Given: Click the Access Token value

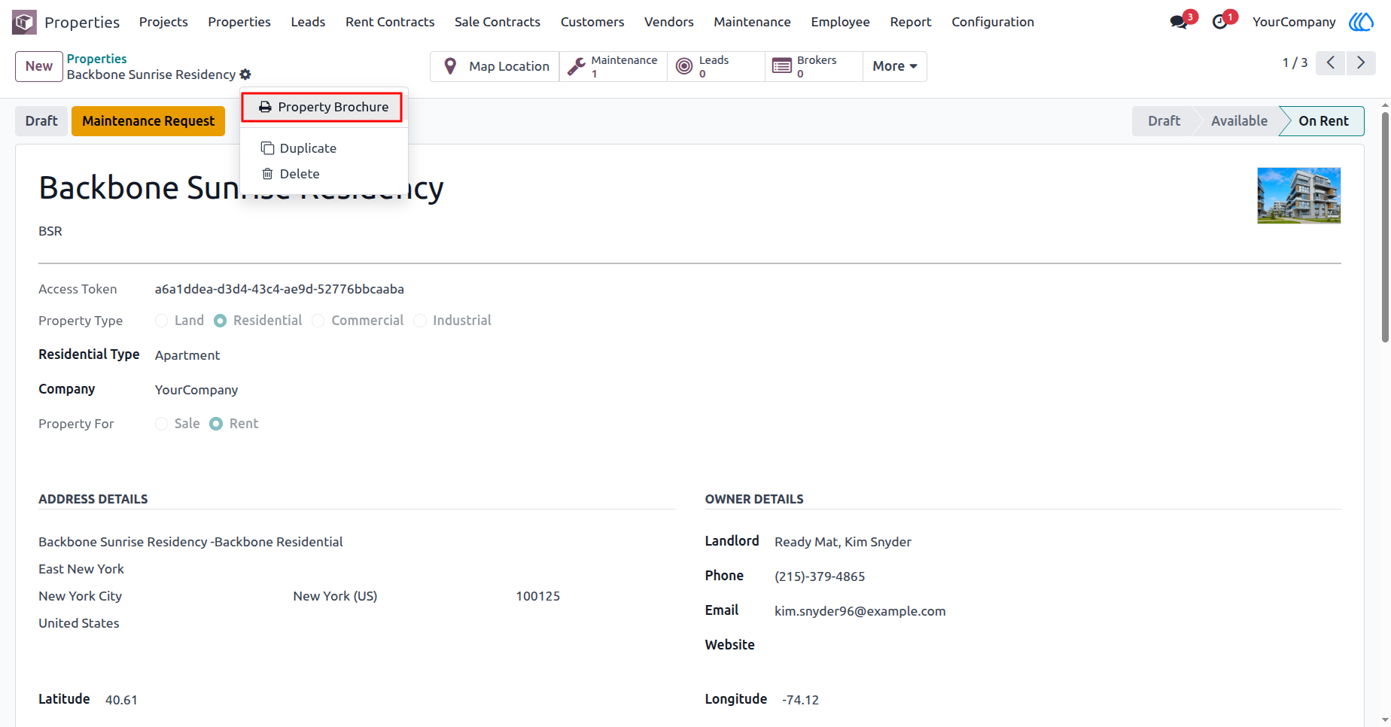Looking at the screenshot, I should tap(279, 289).
